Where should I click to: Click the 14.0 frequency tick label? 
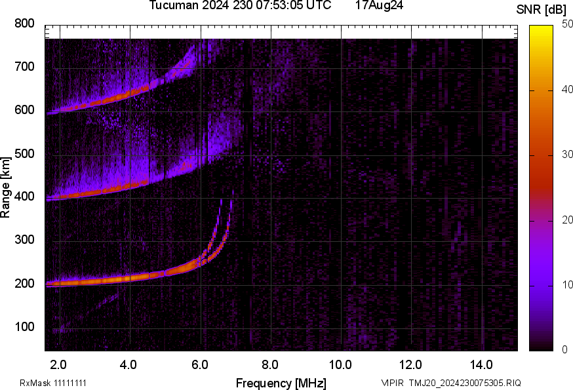(x=481, y=364)
